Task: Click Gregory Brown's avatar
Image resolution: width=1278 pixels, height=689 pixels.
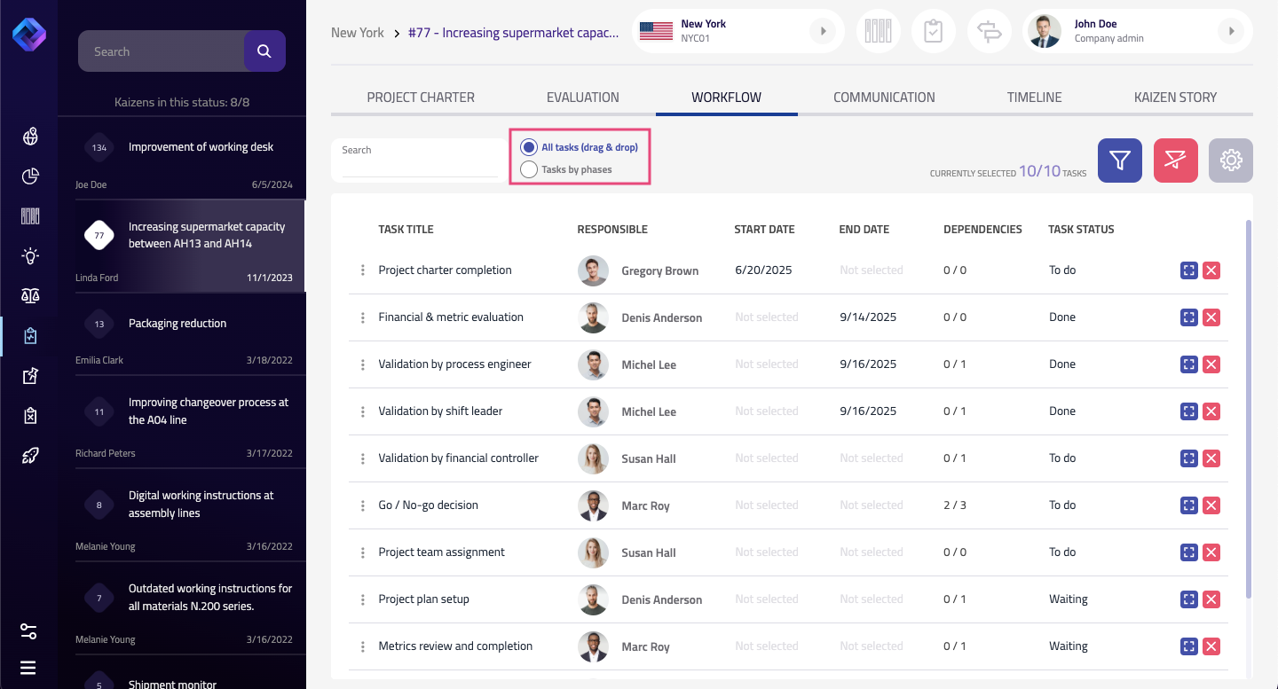Action: [593, 270]
